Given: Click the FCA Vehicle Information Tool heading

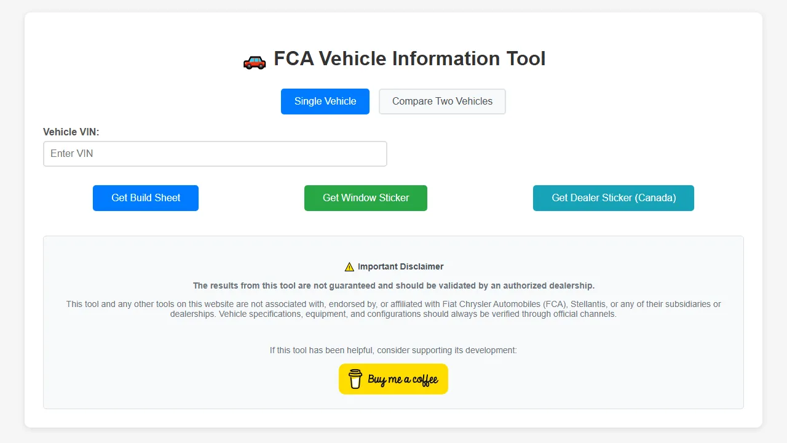Looking at the screenshot, I should pyautogui.click(x=409, y=58).
